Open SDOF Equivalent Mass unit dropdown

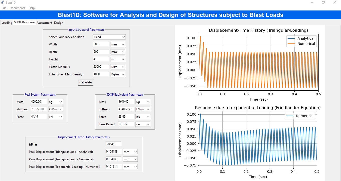(143, 102)
